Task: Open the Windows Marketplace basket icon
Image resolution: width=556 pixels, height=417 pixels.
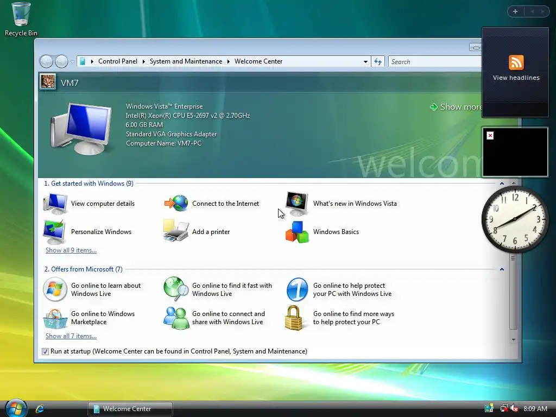Action: tap(55, 318)
